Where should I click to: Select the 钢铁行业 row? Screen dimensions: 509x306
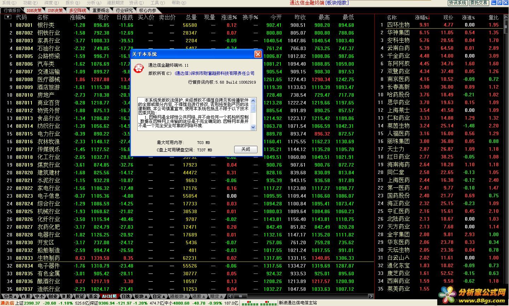(x=187, y=33)
